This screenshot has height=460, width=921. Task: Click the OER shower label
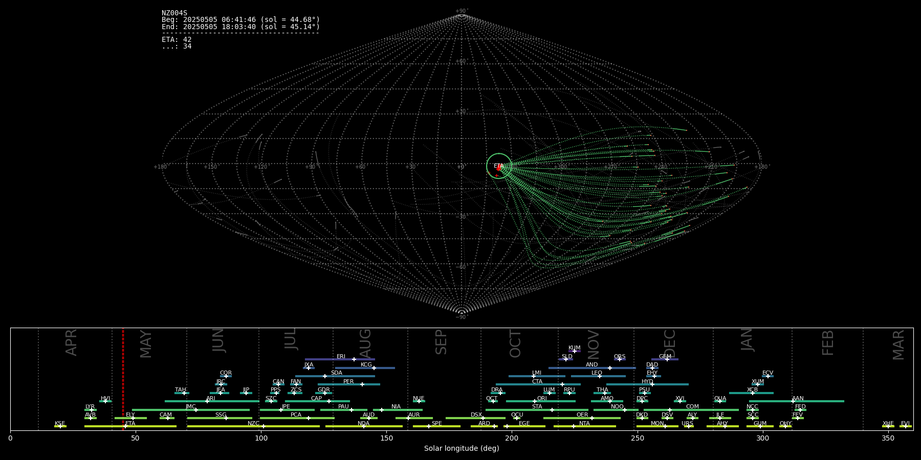point(582,415)
